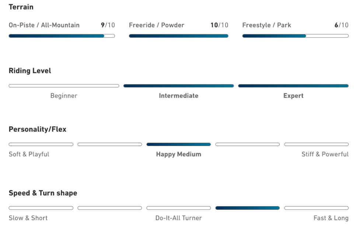Viewport: 363px width, 229px height.
Task: Select the filled bar above Intermediate
Action: pyautogui.click(x=178, y=86)
